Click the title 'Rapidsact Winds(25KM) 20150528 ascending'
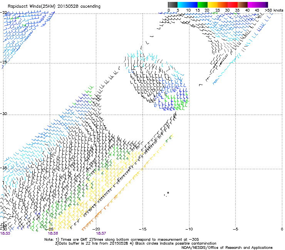The width and height of the screenshot is (285, 250). pyautogui.click(x=54, y=7)
